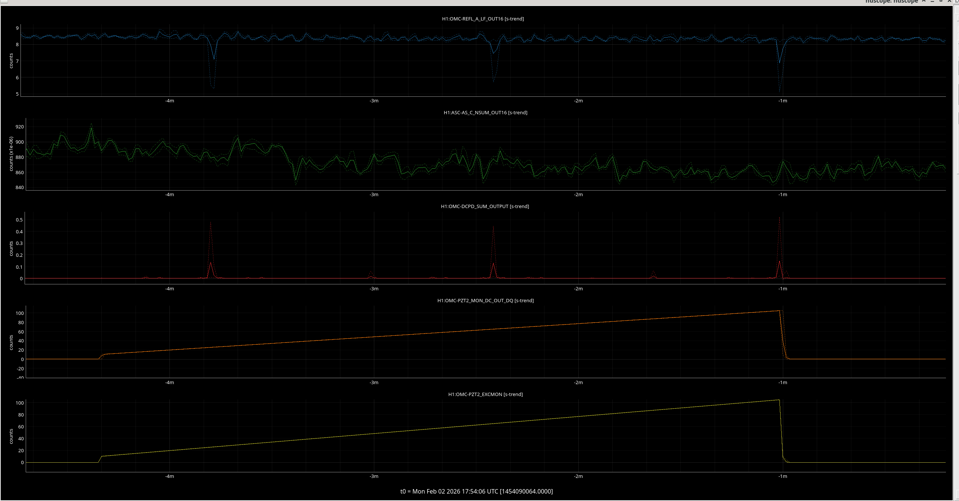Click the counts (x1e-06) axis label
The image size is (959, 501).
pos(11,154)
